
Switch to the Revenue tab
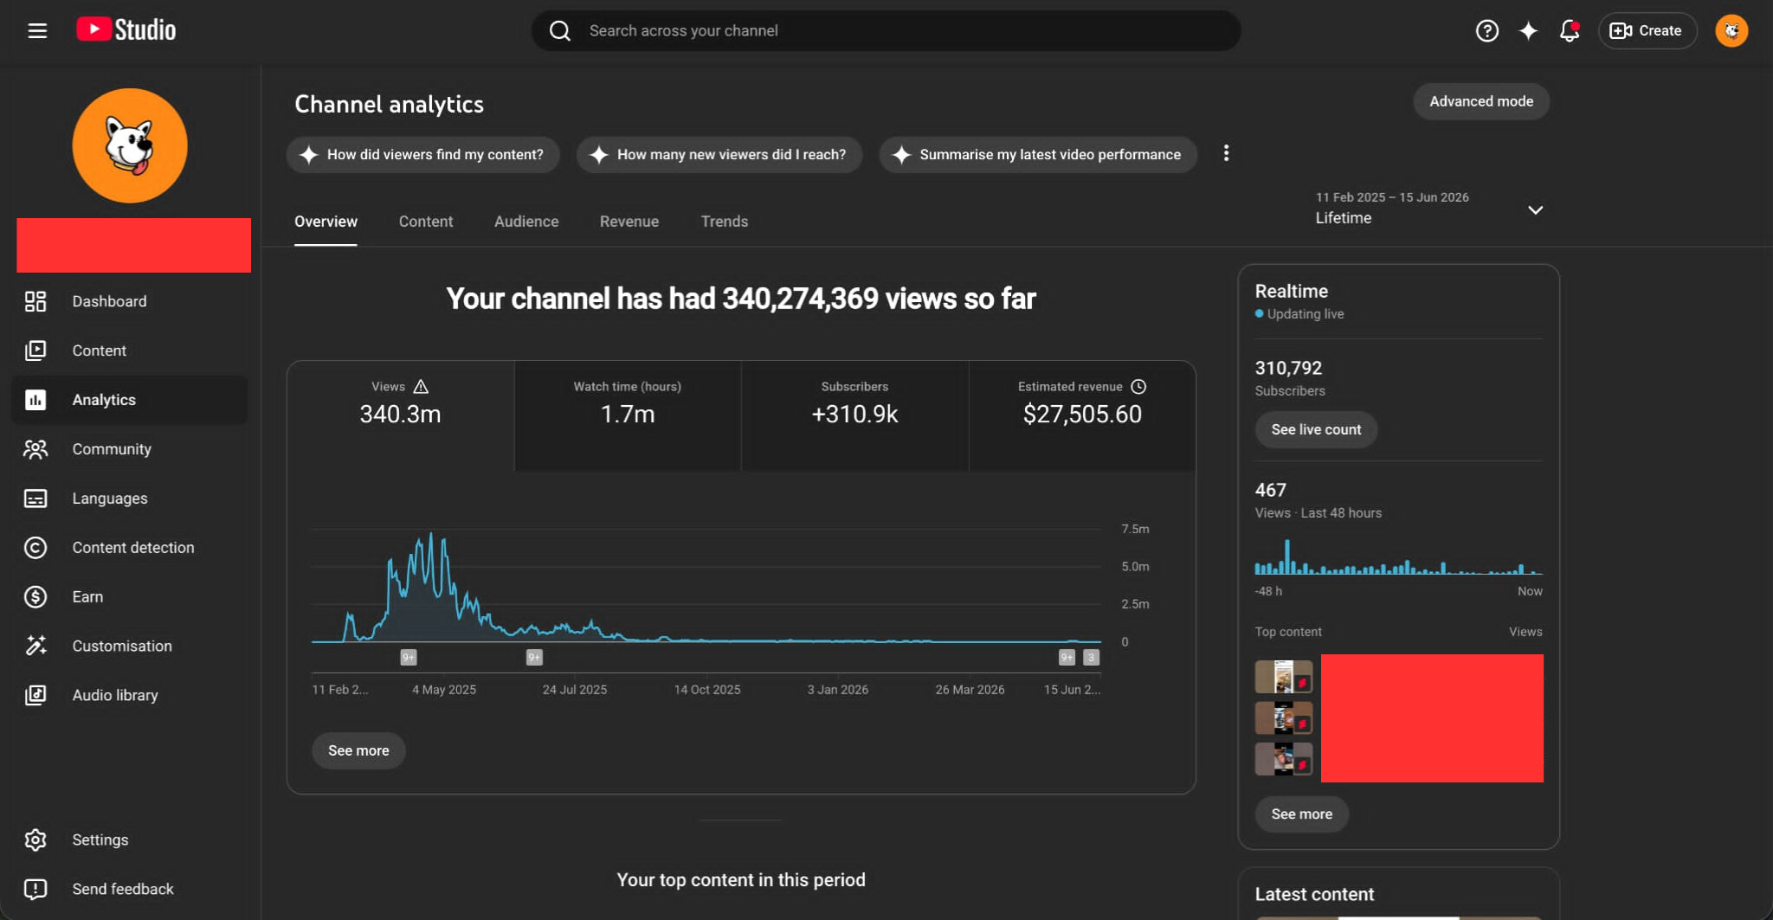tap(629, 222)
